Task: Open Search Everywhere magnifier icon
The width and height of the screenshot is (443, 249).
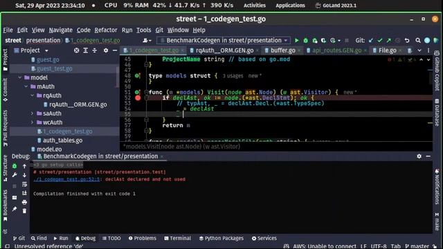Action: point(418,41)
